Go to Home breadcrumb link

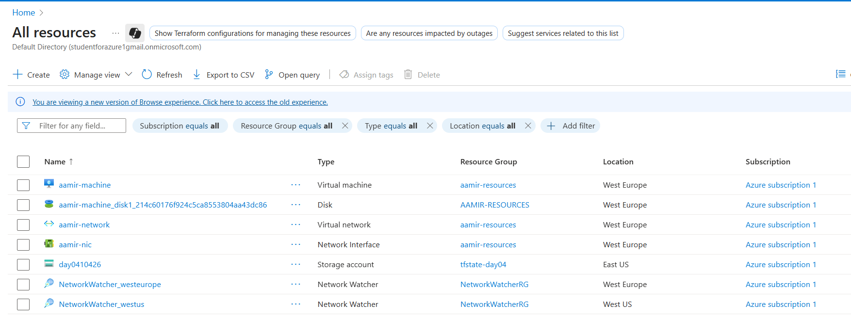tap(24, 13)
